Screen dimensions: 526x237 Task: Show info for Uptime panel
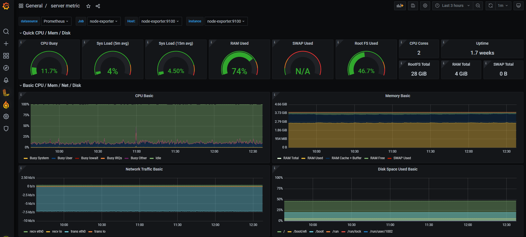coord(444,42)
